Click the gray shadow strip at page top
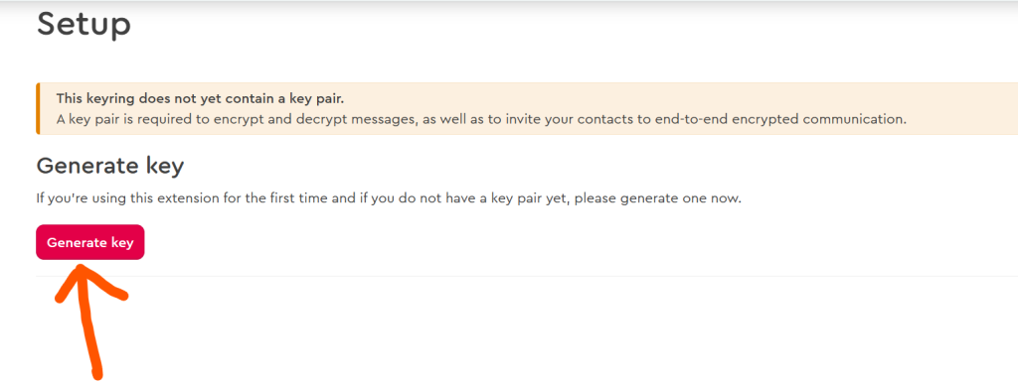 tap(509, 3)
